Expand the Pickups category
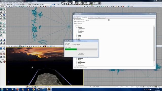Viewport: 162px width, 91px height. pyautogui.click(x=77, y=61)
